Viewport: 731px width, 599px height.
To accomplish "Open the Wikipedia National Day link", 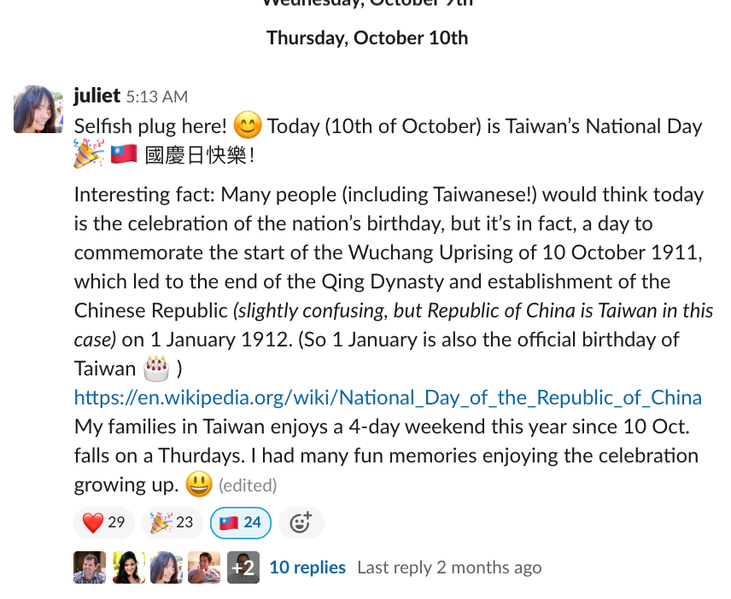I will (388, 398).
